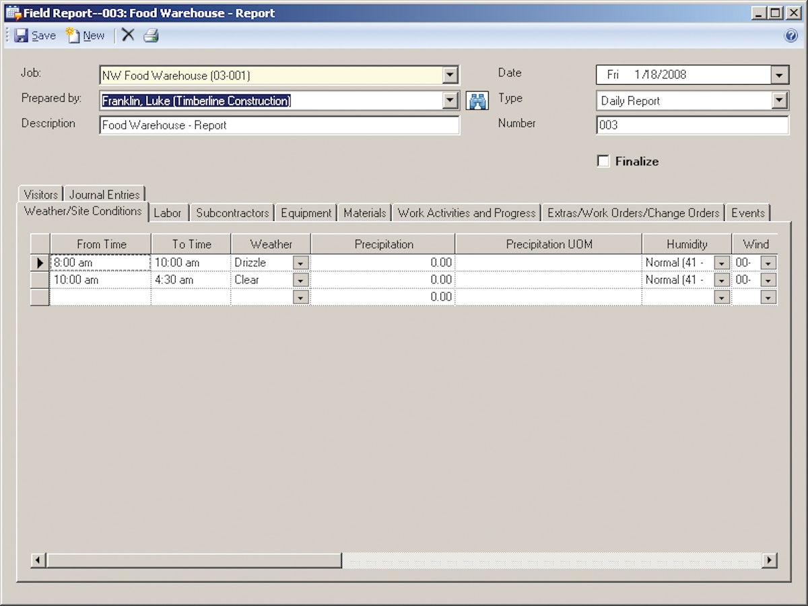Click the X delete toolbar icon
808x606 pixels.
click(x=127, y=35)
